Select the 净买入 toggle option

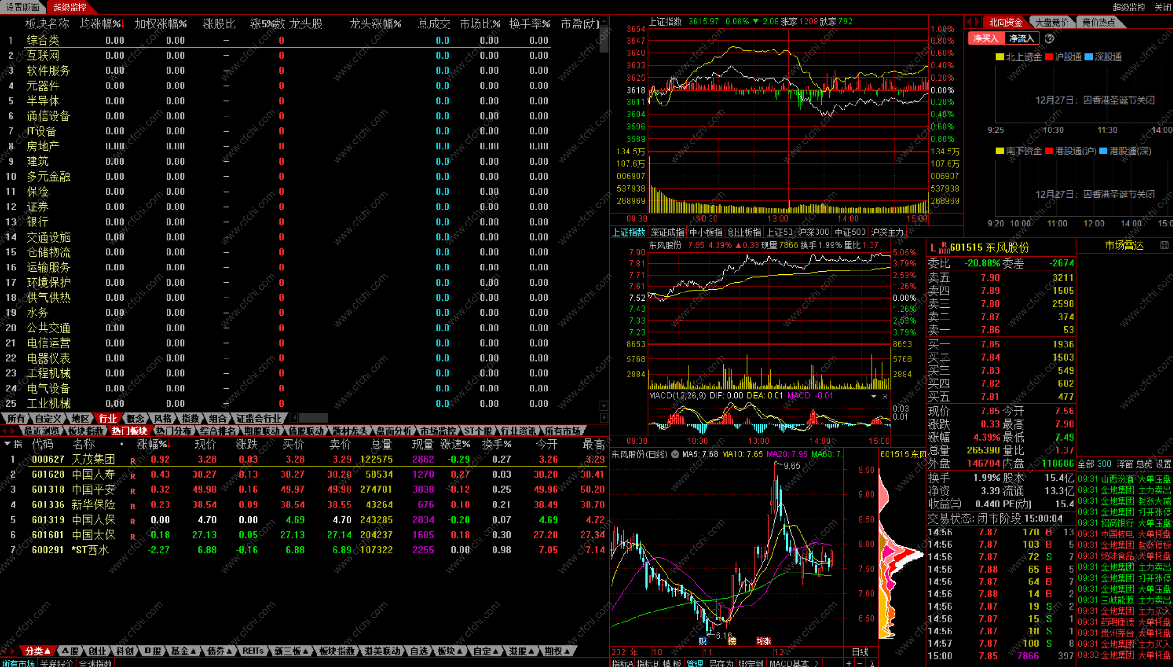(985, 39)
